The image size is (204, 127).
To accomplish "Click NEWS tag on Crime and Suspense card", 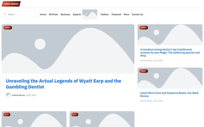I will [143, 71].
